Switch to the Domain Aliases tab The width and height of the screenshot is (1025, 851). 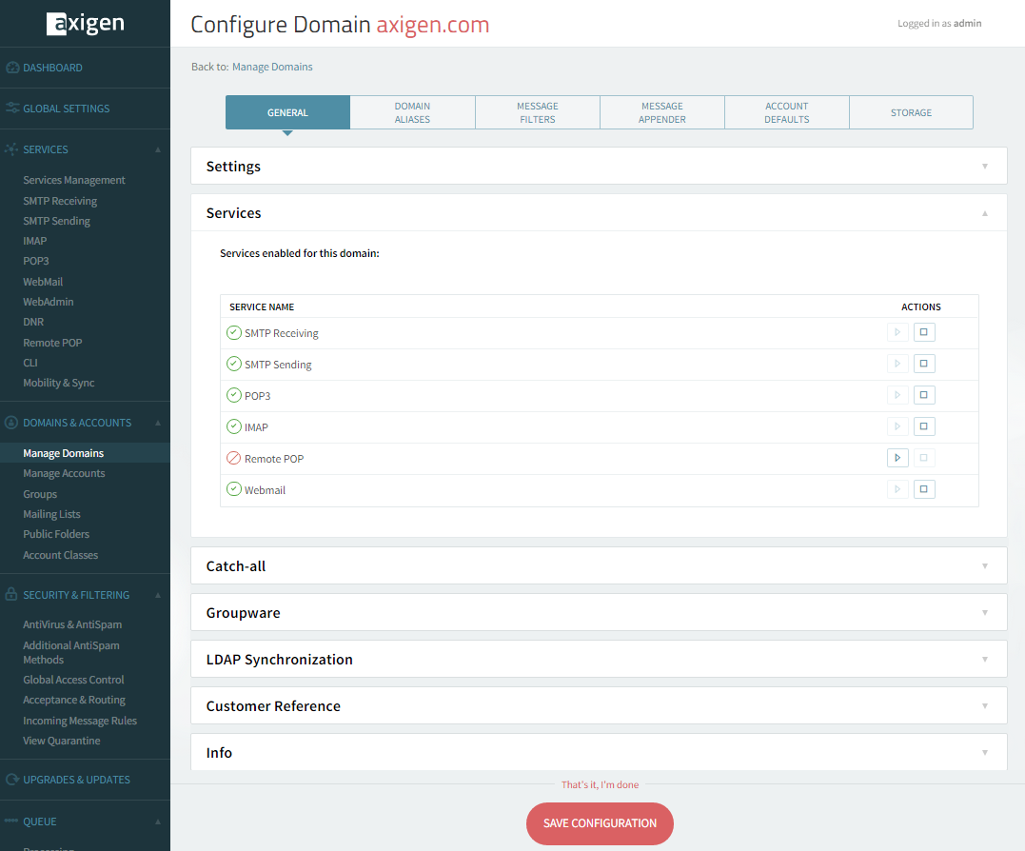412,112
